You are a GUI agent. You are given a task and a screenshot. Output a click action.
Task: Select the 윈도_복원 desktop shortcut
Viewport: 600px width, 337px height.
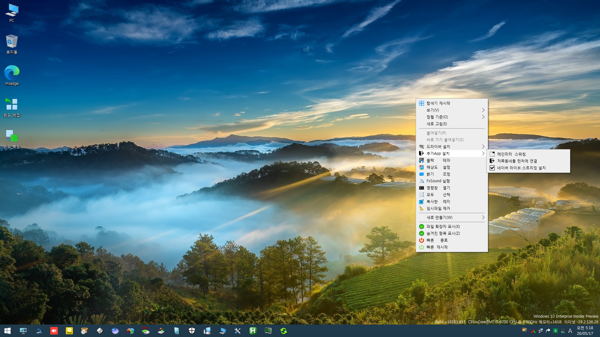(12, 139)
